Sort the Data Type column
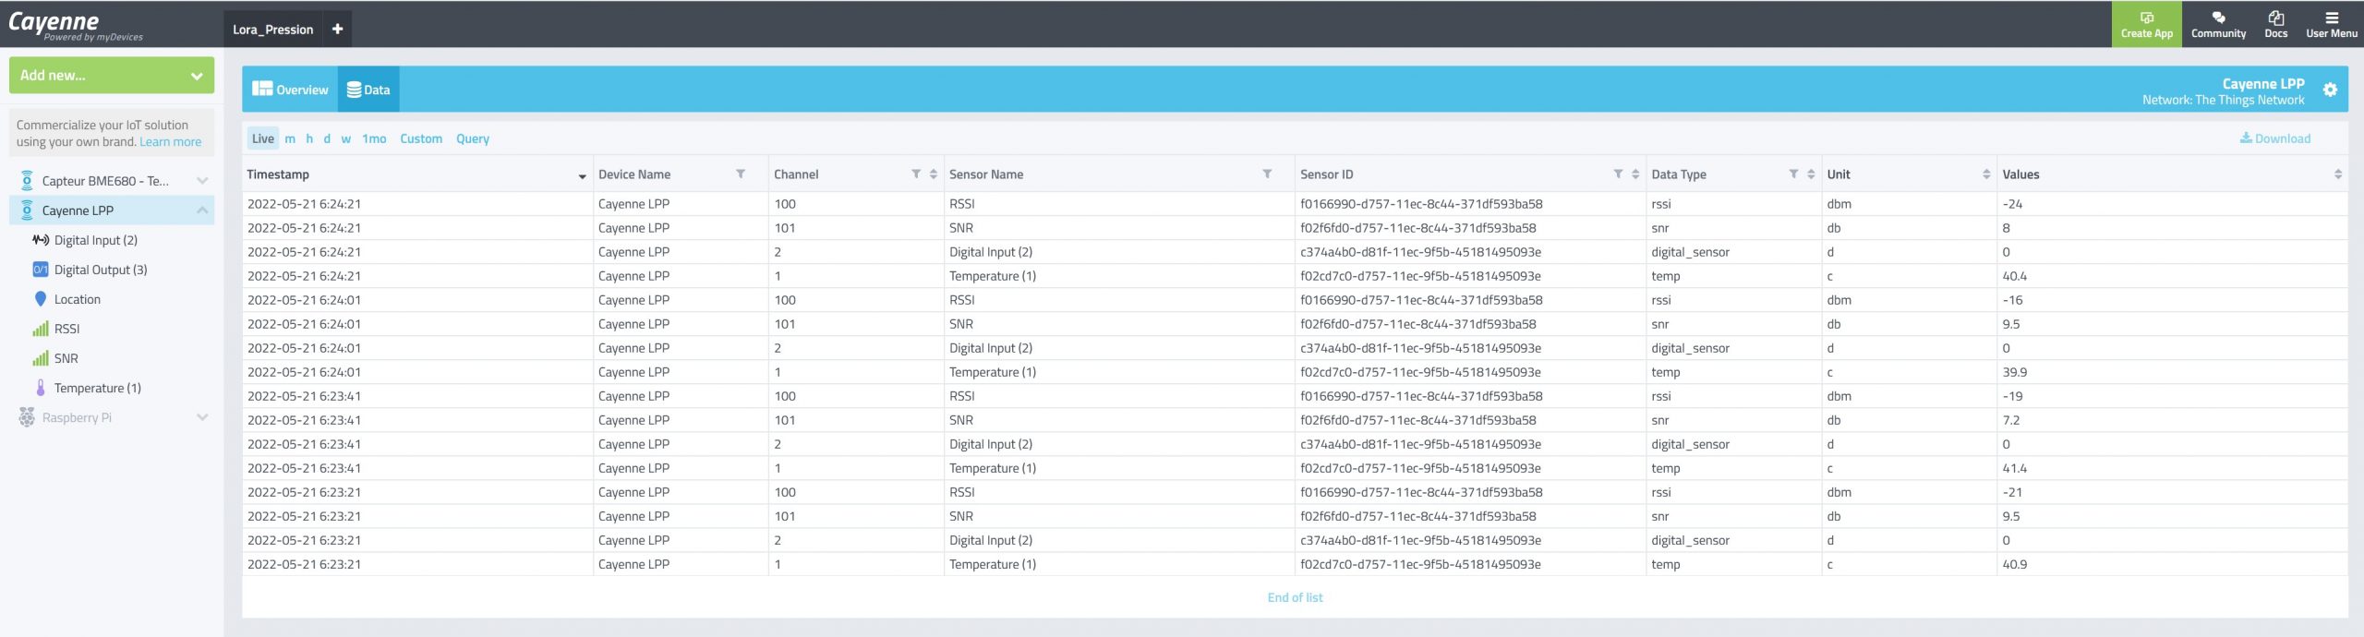The image size is (2364, 637). tap(1811, 174)
